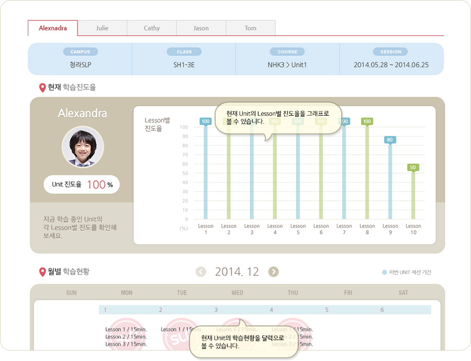
Task: Click session dates 2014.05.28 ~ 2014.06.25
Action: click(x=391, y=65)
